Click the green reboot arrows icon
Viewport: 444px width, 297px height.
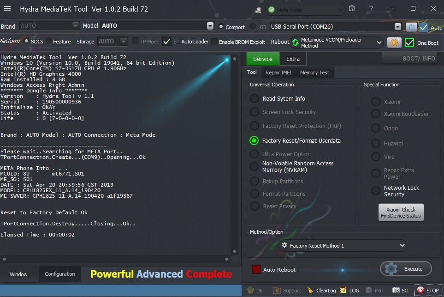tap(296, 42)
